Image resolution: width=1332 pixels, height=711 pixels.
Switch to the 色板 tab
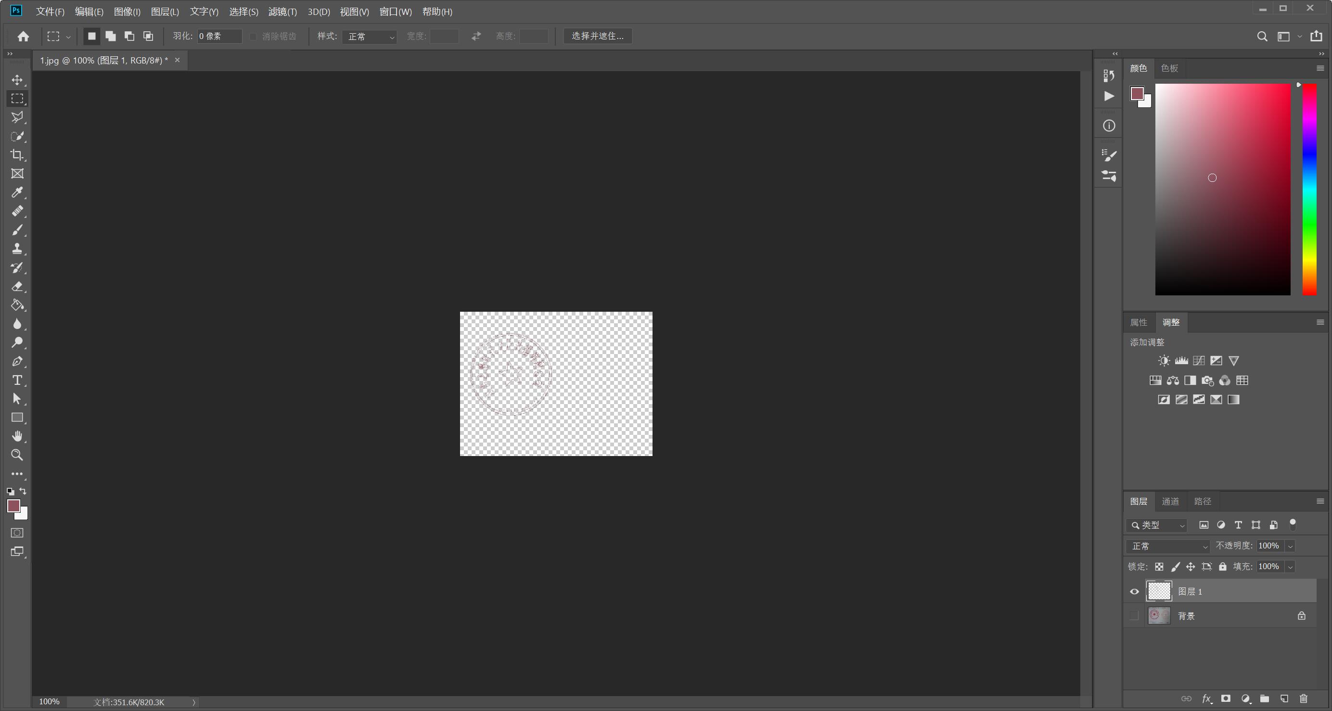[1170, 68]
